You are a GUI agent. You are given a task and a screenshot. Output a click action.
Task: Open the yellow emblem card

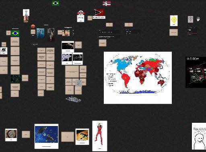(174, 20)
